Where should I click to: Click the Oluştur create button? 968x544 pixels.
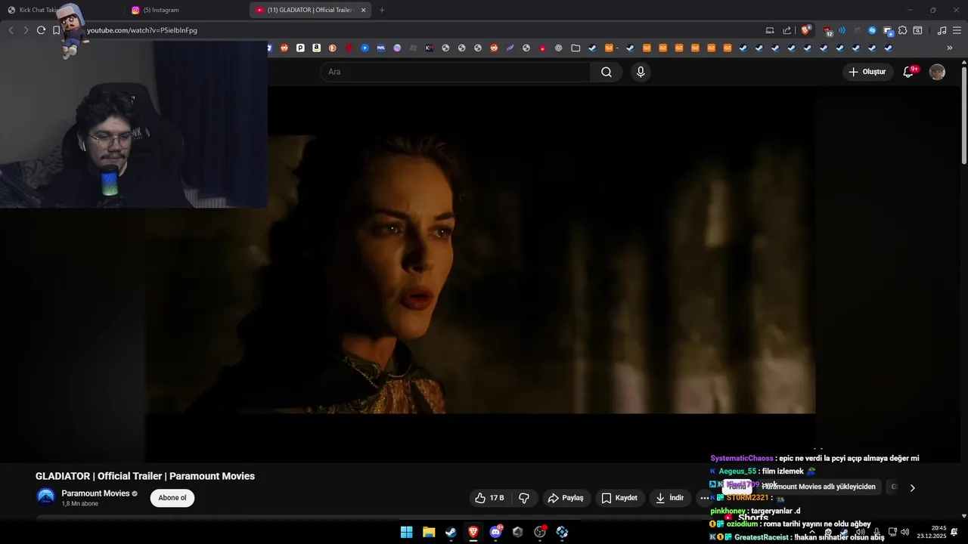point(867,72)
